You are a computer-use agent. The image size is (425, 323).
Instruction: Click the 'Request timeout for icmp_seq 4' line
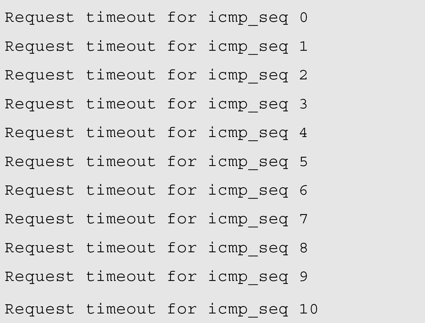(x=156, y=134)
